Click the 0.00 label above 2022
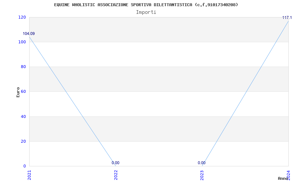 click(x=115, y=163)
